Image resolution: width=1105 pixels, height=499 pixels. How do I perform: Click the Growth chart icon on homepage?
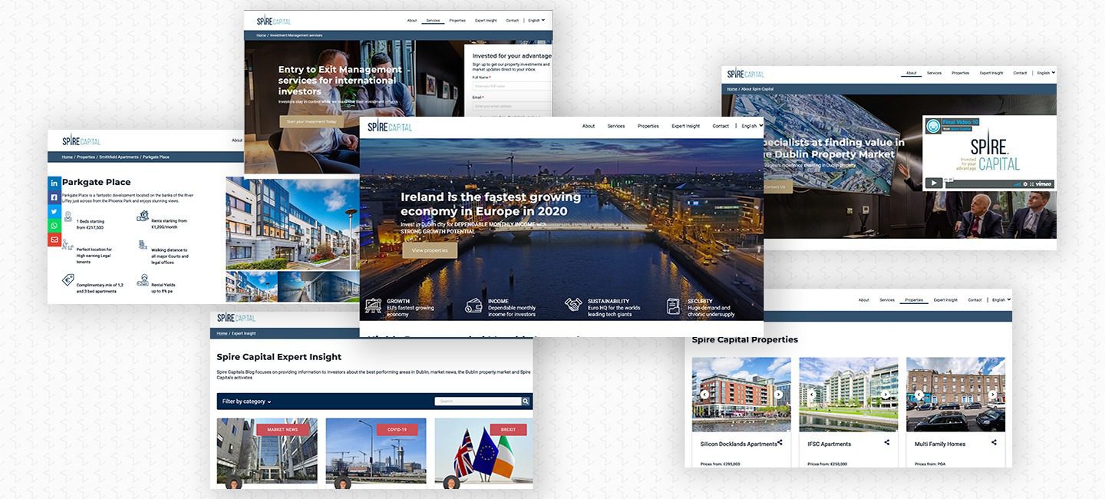[374, 306]
